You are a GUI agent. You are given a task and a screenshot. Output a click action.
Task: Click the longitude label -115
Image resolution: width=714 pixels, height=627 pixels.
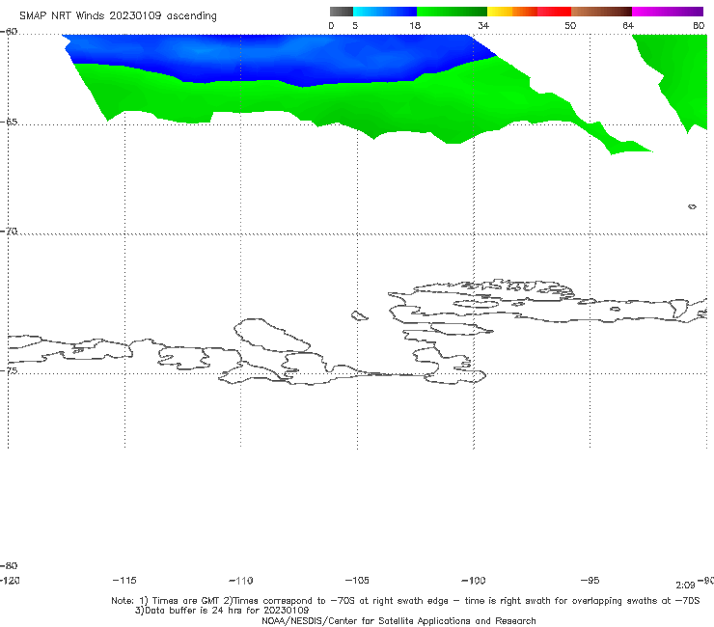(x=124, y=580)
